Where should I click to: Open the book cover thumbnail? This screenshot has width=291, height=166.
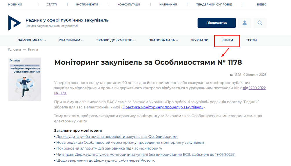pos(25,79)
